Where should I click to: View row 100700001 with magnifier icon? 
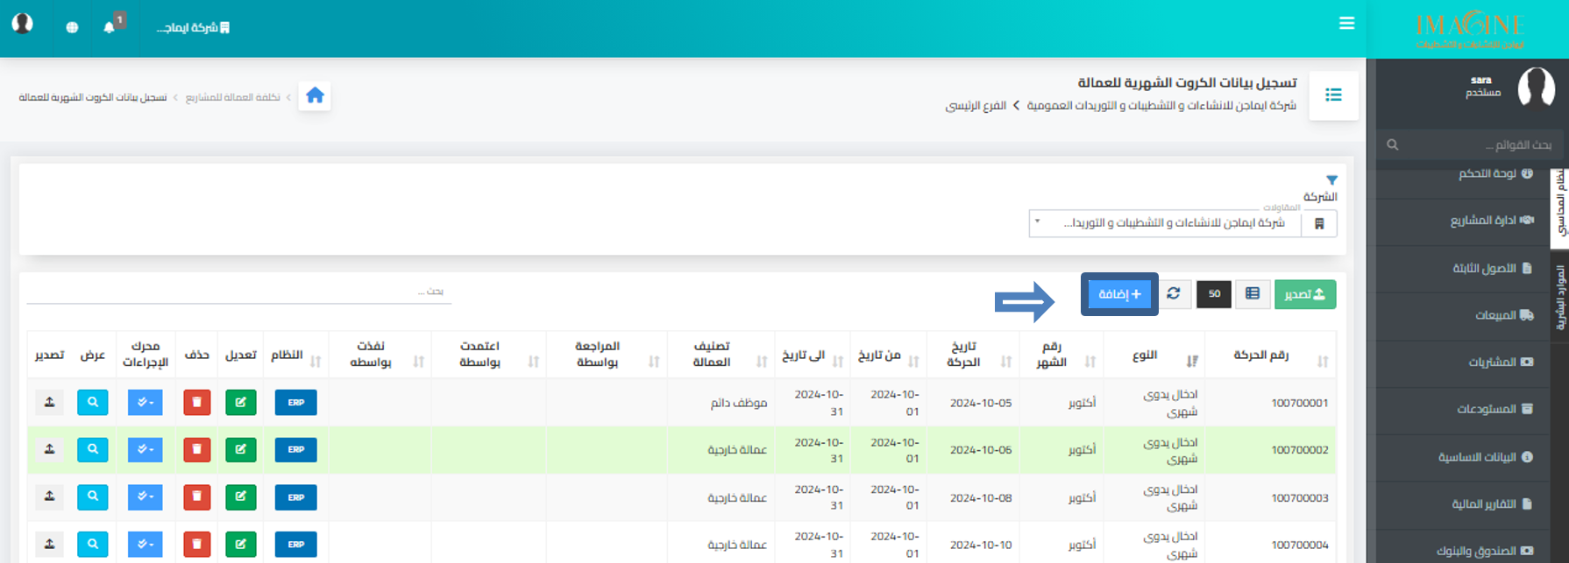click(x=93, y=403)
